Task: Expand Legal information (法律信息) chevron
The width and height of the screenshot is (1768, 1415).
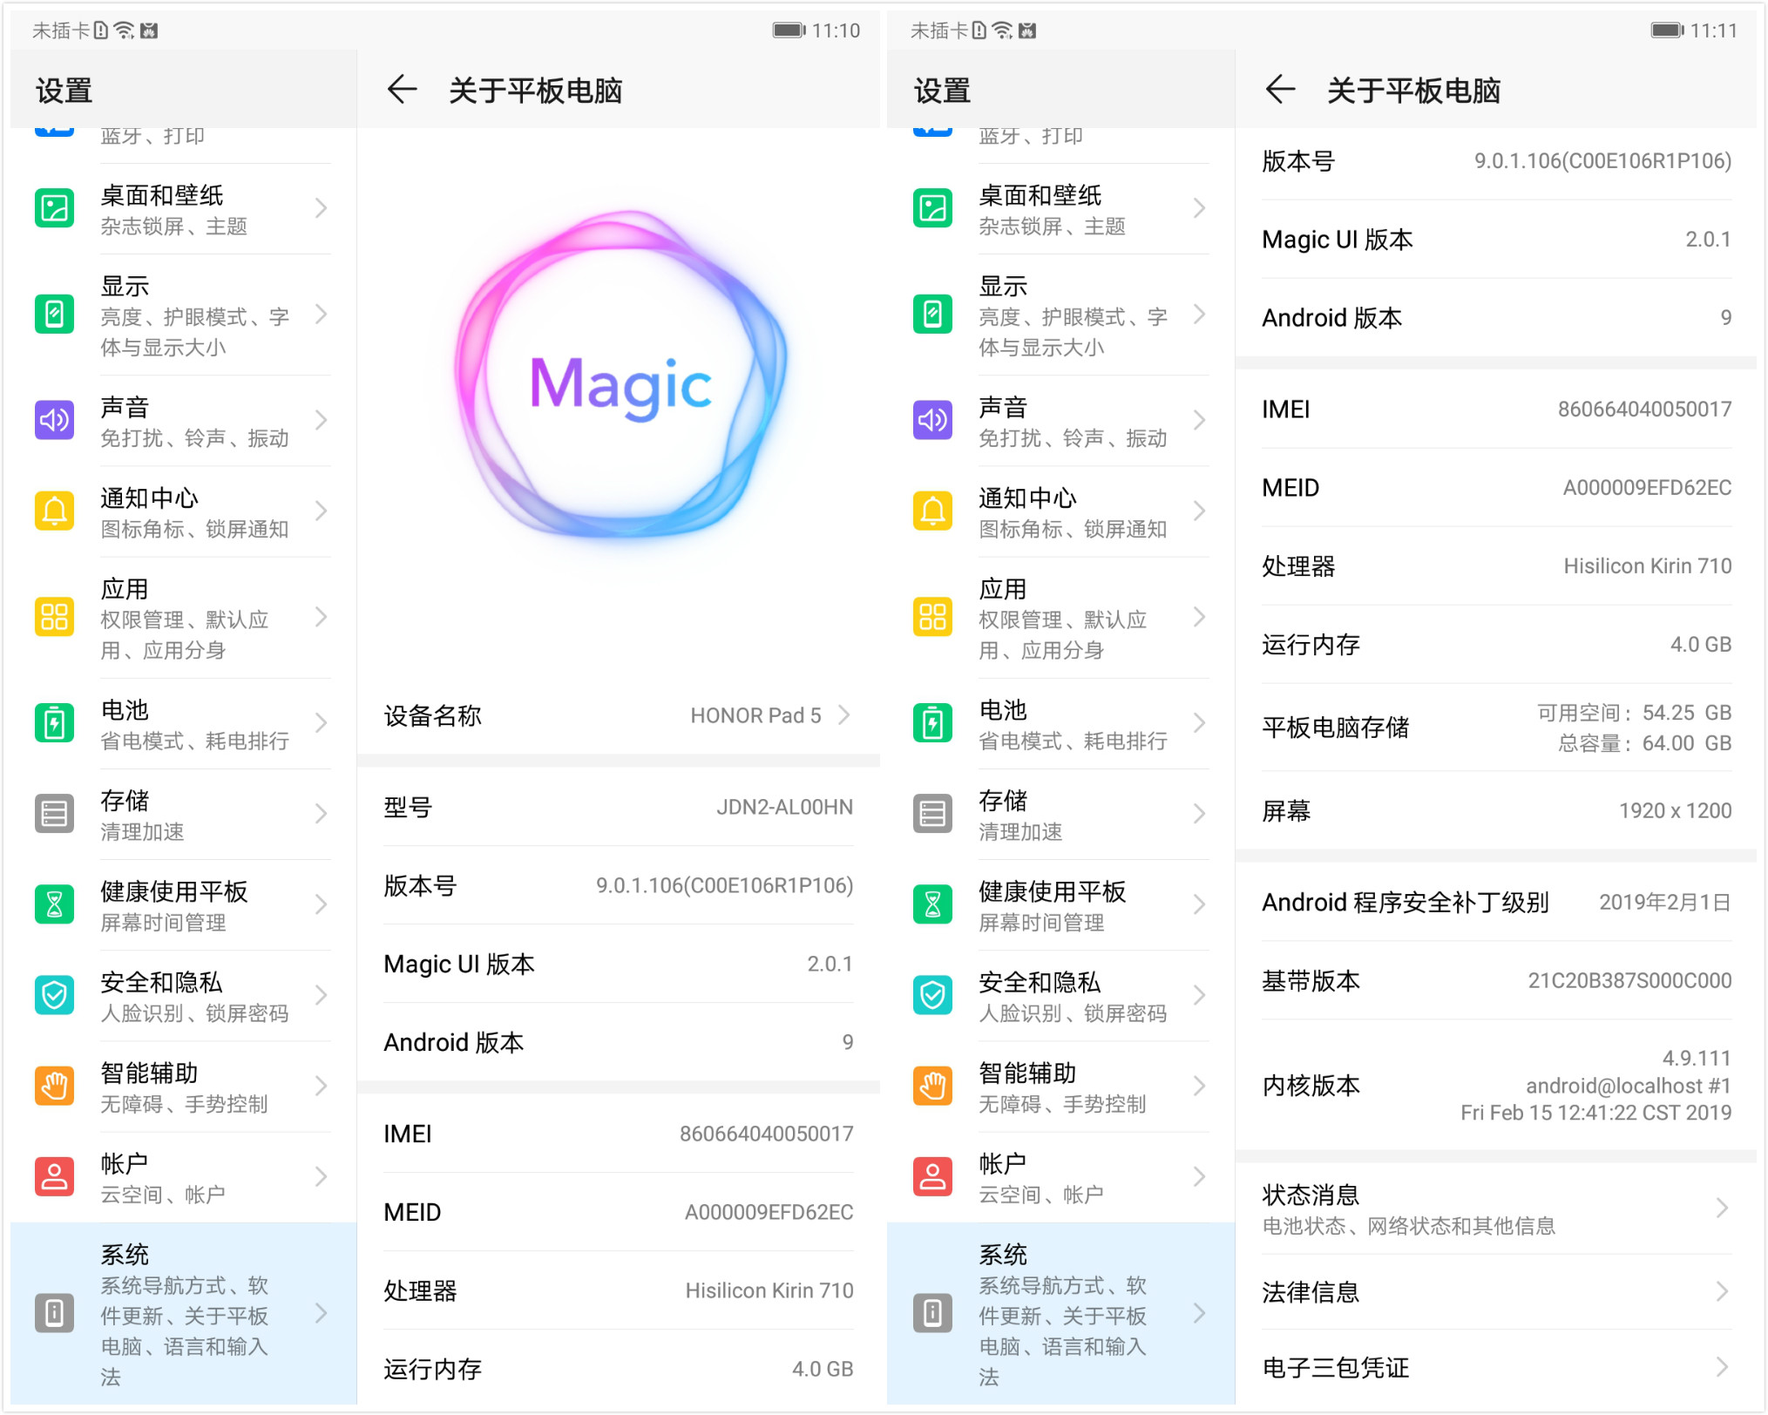Action: point(1722,1292)
